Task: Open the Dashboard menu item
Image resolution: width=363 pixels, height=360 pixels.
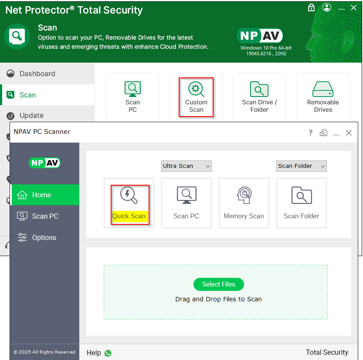Action: click(37, 74)
